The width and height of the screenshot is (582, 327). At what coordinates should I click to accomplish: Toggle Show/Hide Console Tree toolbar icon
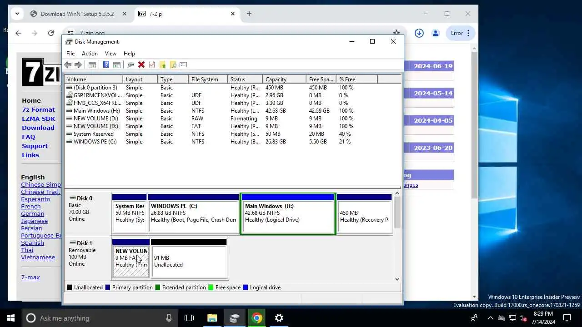[x=92, y=65]
